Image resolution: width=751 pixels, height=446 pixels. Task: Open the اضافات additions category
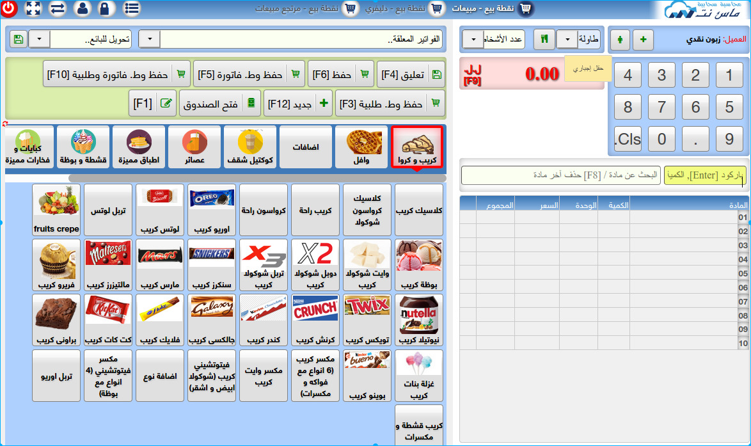tap(306, 147)
